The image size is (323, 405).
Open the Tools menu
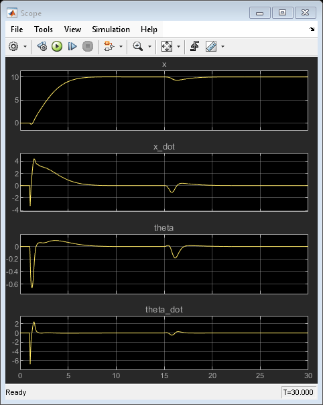[x=44, y=30]
